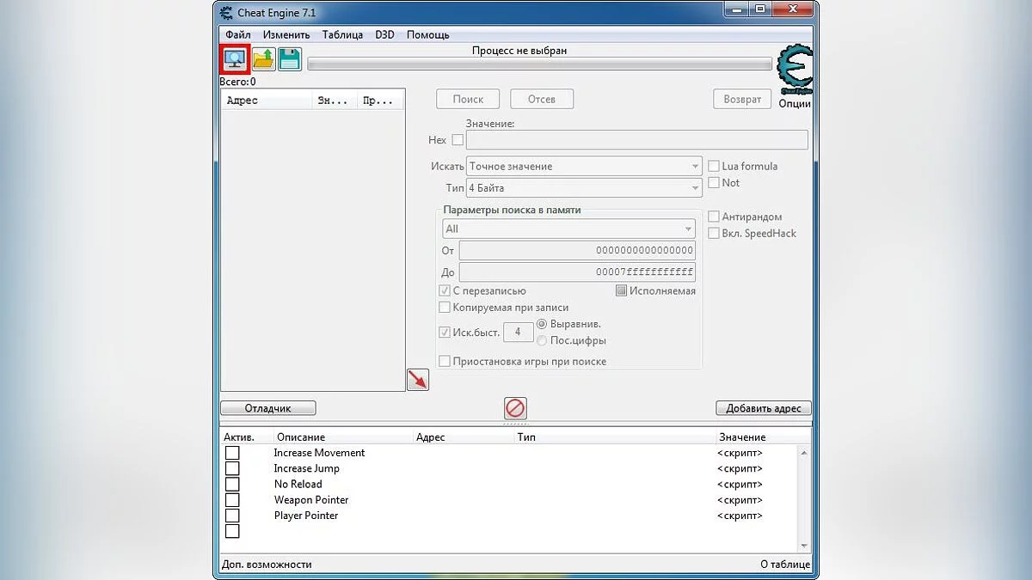Enable the Lua formula checkbox
Image resolution: width=1032 pixels, height=580 pixels.
[714, 166]
